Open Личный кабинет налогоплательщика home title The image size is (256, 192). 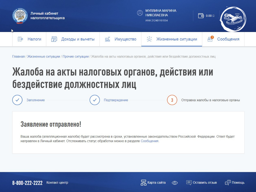[47, 16]
